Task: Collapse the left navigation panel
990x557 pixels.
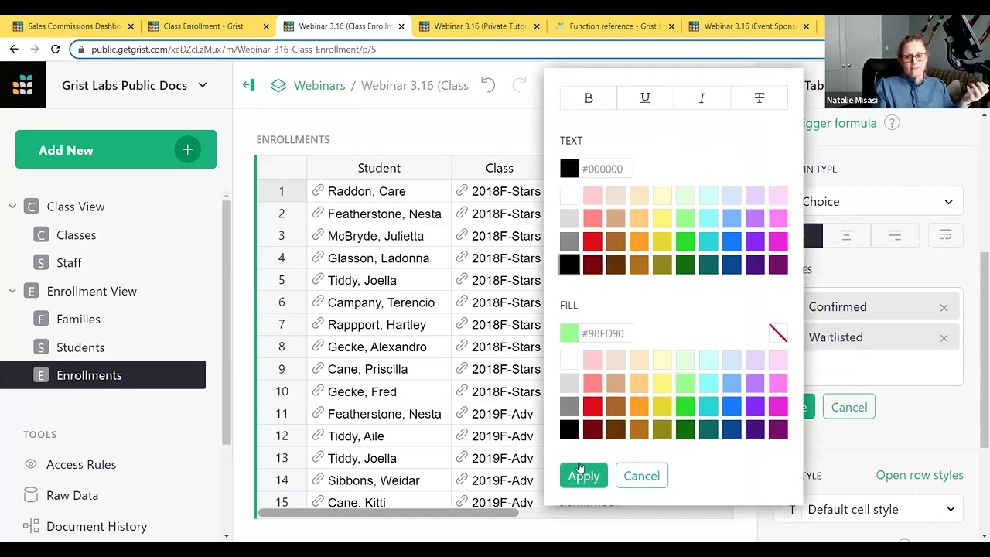Action: click(248, 85)
